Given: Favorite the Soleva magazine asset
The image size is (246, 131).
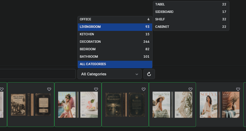Looking at the screenshot, I should [x=238, y=89].
